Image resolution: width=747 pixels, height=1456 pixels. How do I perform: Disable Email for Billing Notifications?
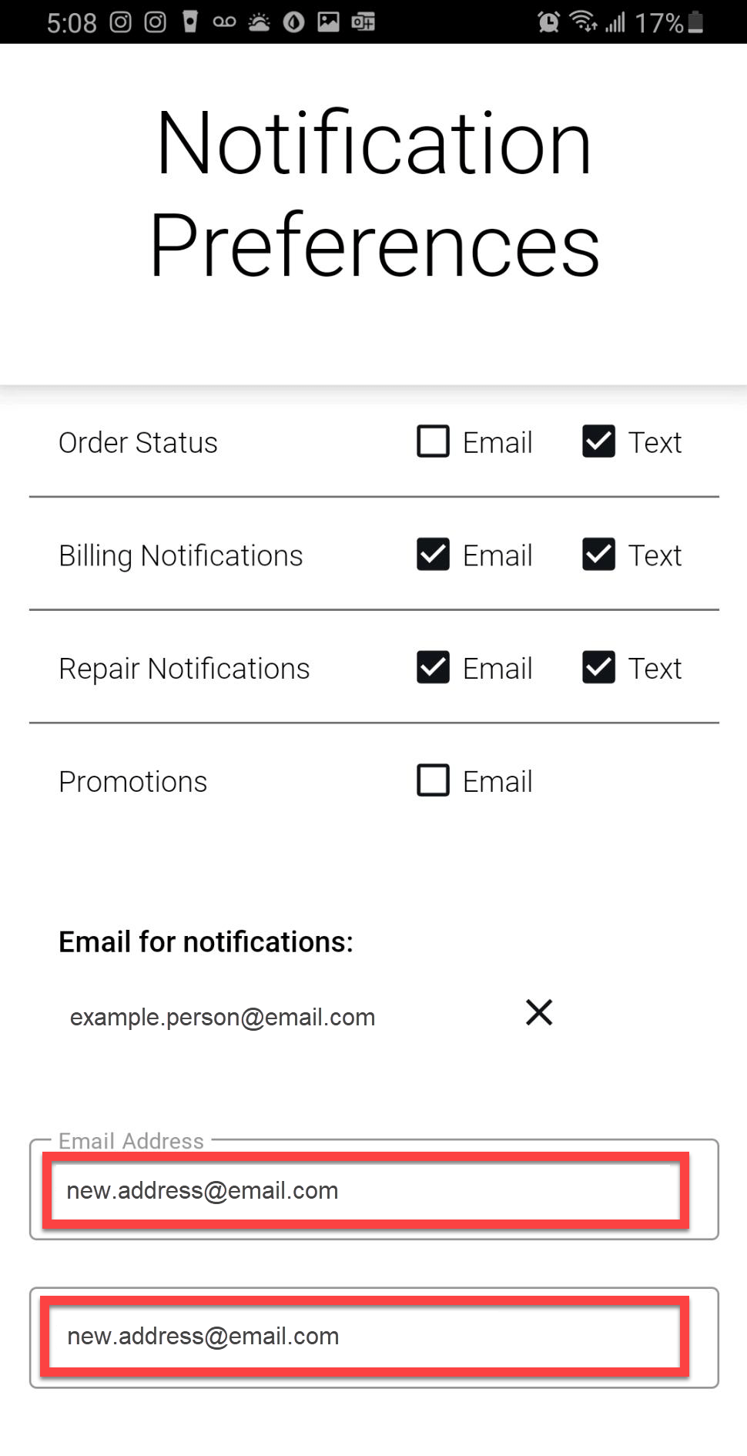434,555
